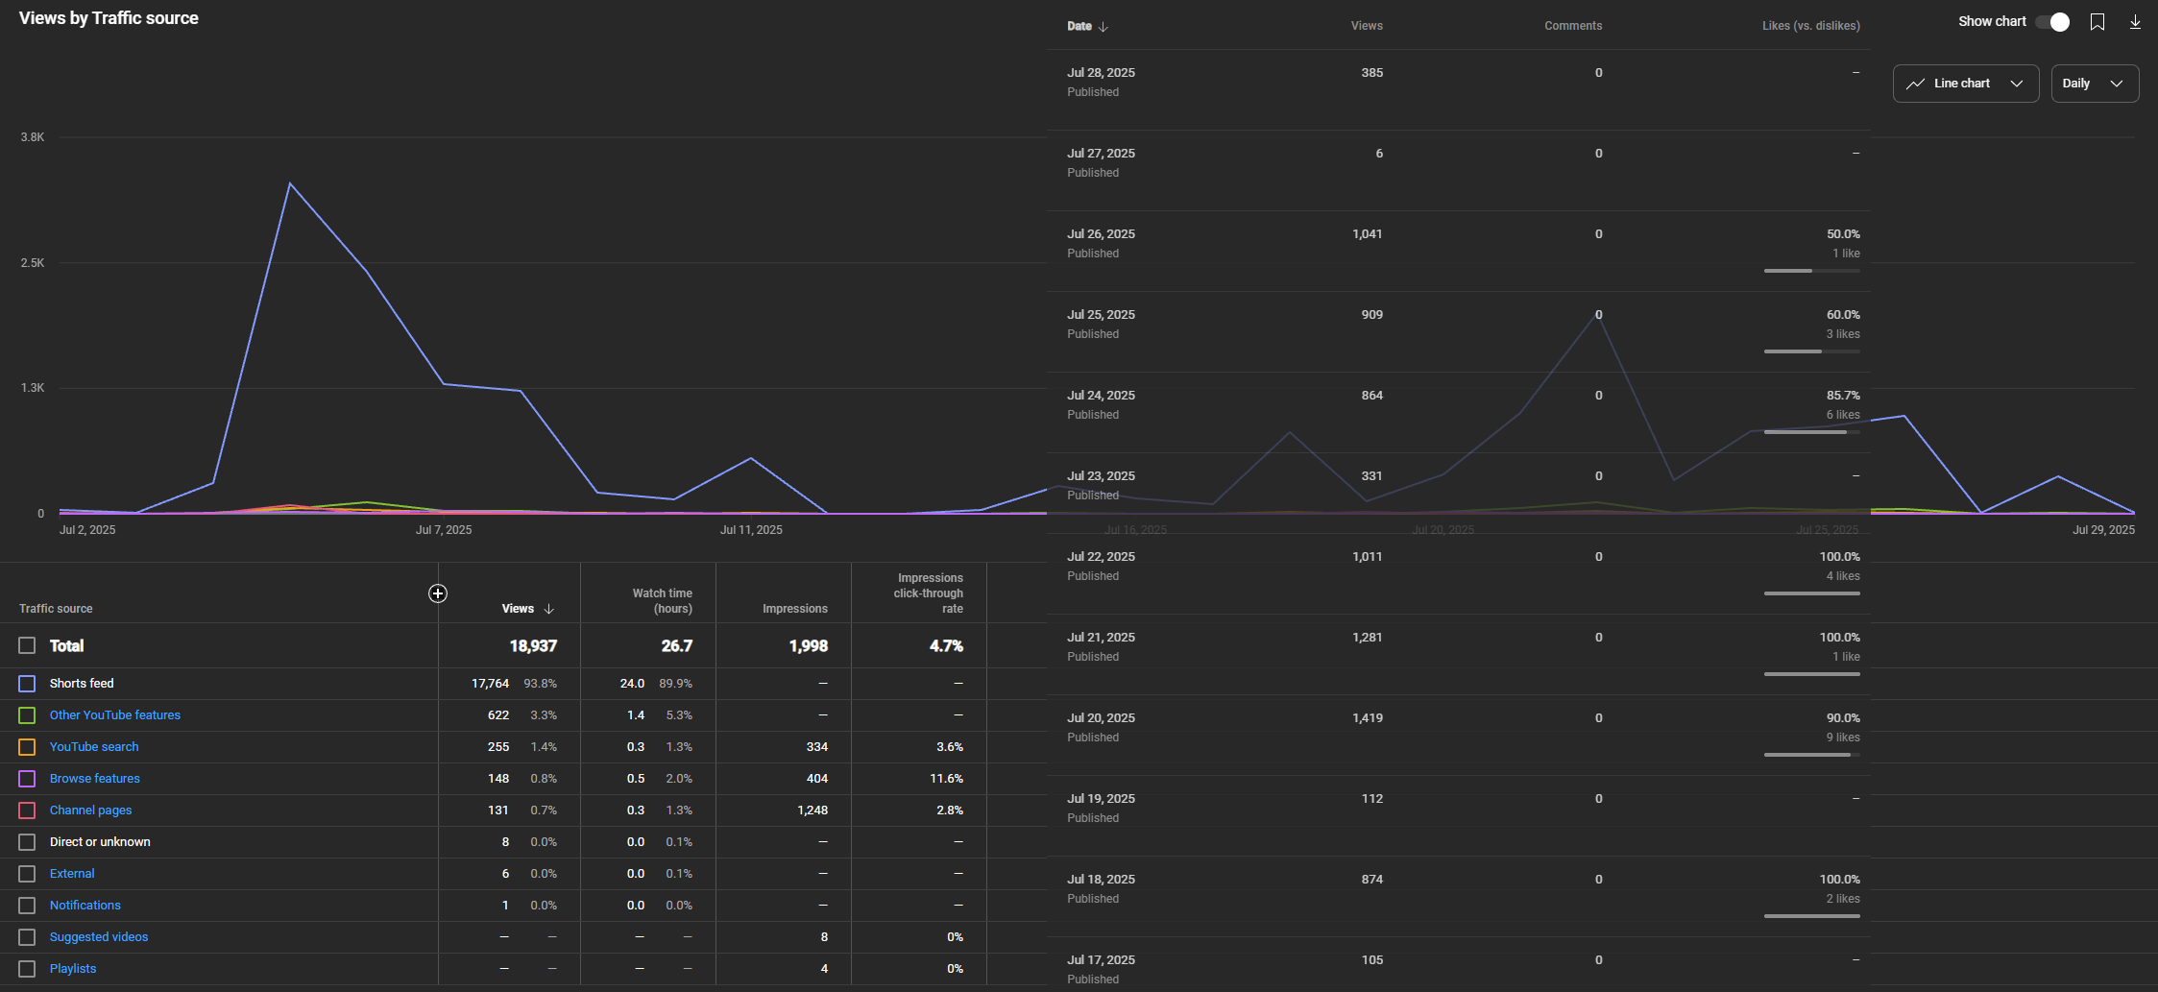
Task: Open the Notifications traffic source link
Action: point(85,906)
